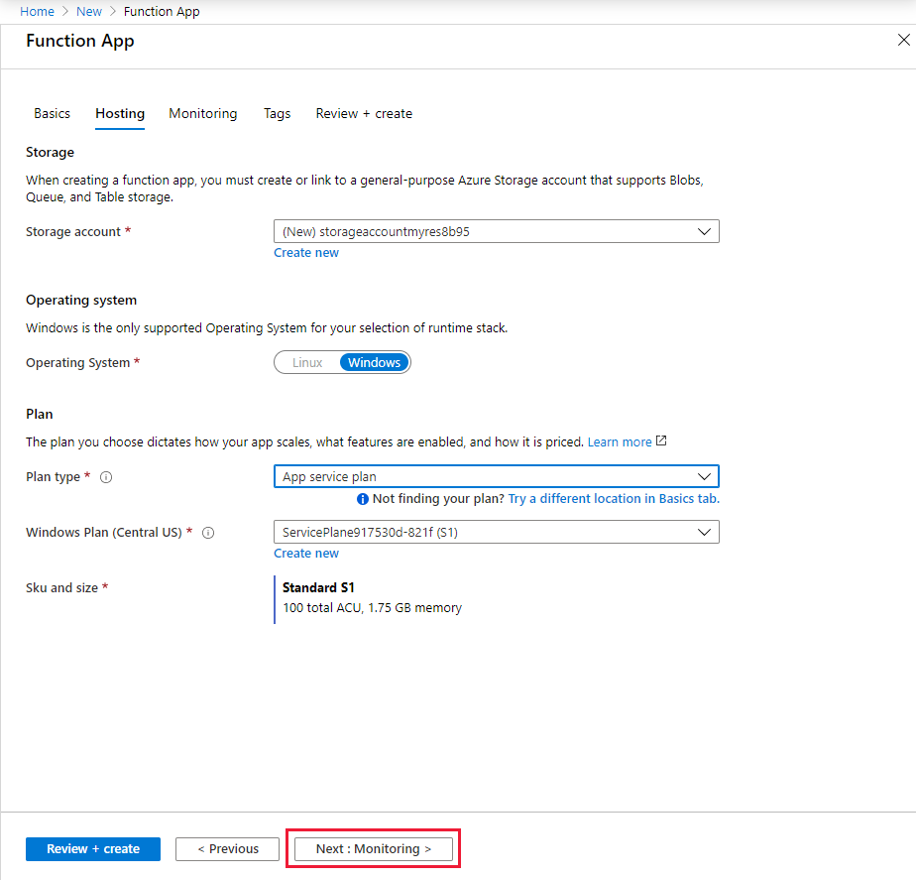Click the Plan type info icon

tap(106, 477)
